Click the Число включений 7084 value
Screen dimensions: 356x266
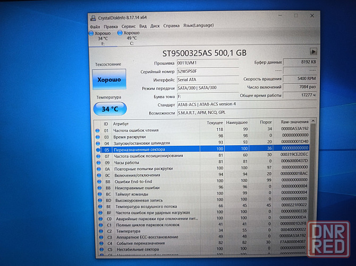click(300, 87)
